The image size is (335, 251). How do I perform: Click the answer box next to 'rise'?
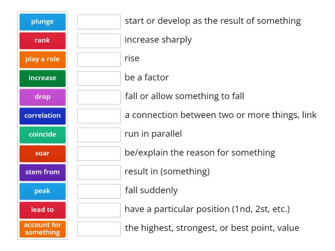pos(98,59)
